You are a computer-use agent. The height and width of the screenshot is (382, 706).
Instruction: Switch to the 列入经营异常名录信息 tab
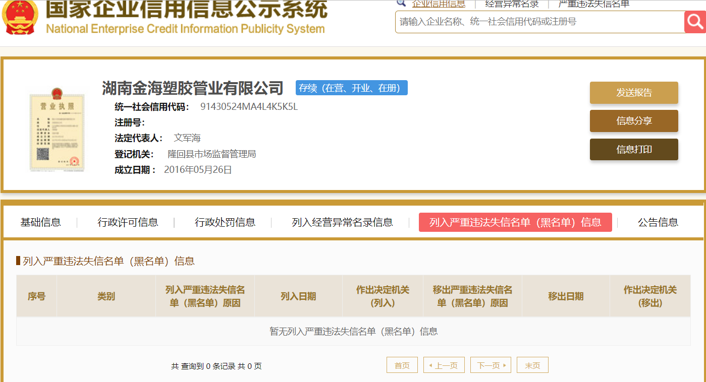coord(342,222)
